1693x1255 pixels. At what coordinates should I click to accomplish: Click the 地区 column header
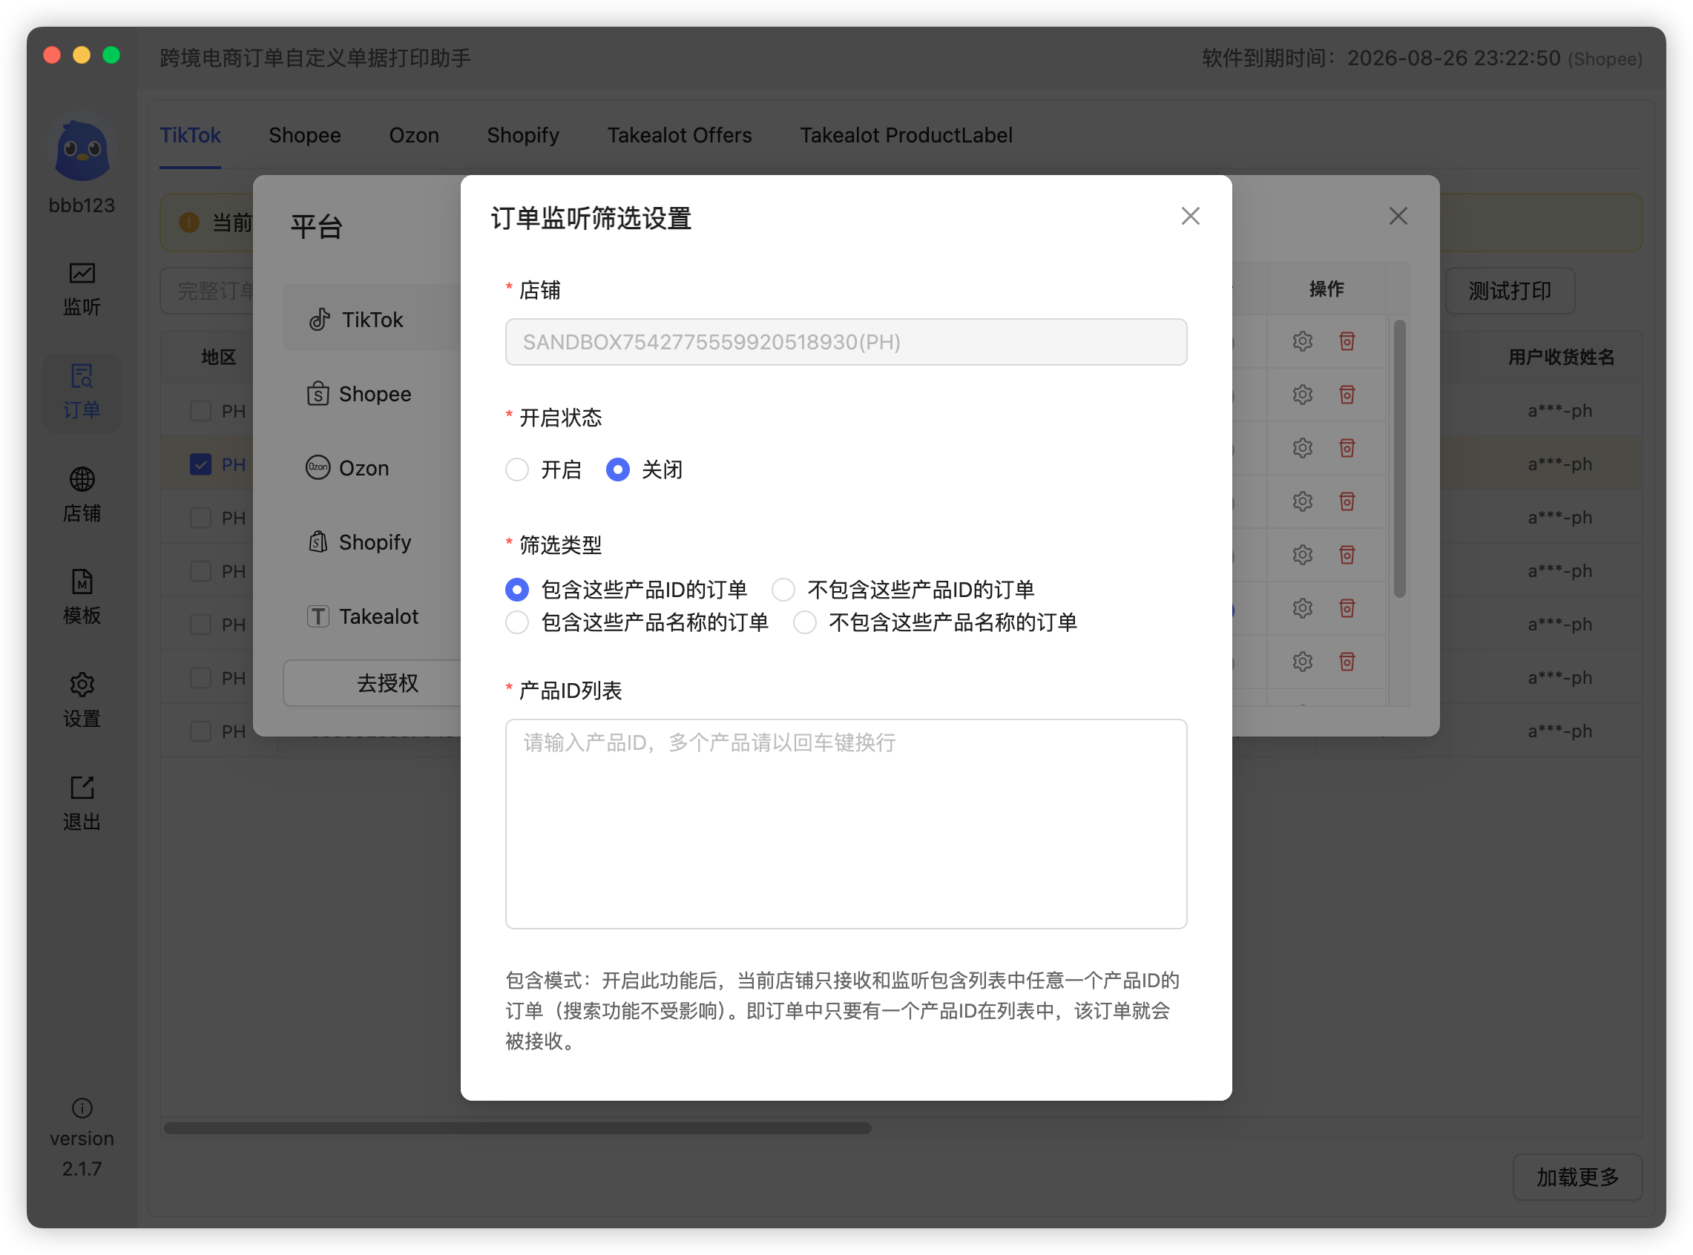pos(218,357)
